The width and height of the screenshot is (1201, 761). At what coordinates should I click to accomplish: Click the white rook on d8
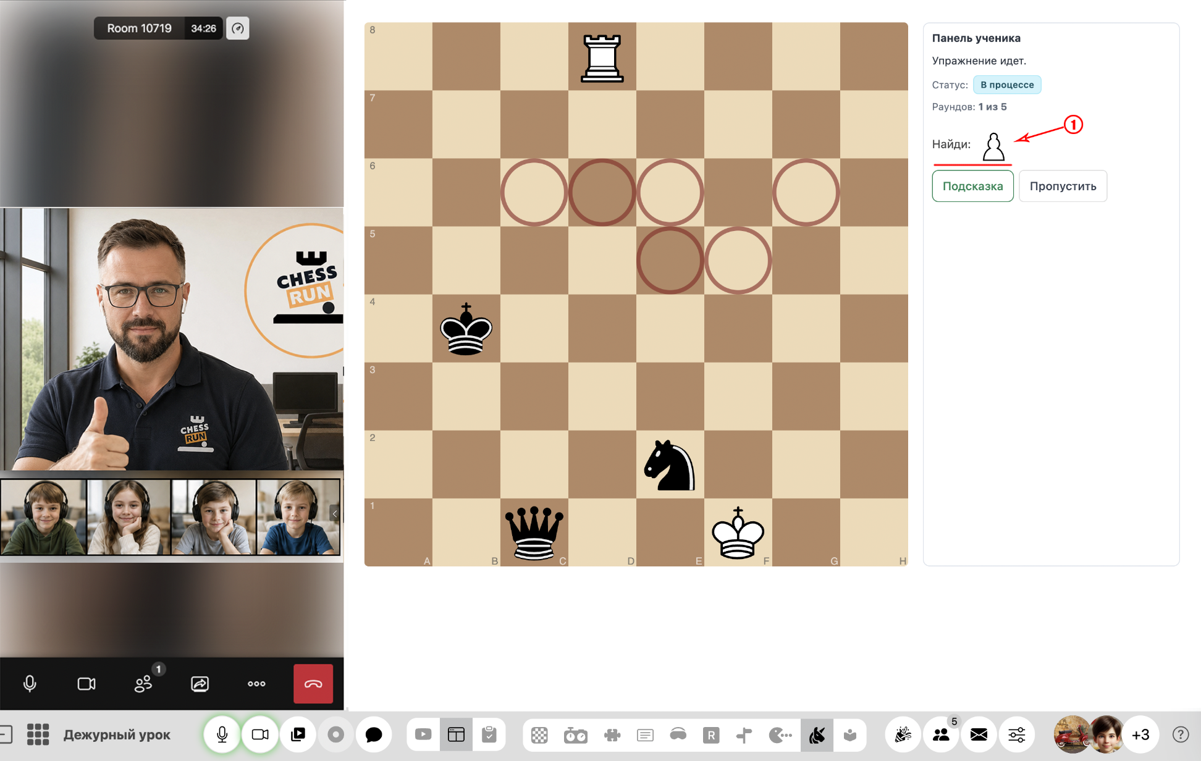point(602,58)
